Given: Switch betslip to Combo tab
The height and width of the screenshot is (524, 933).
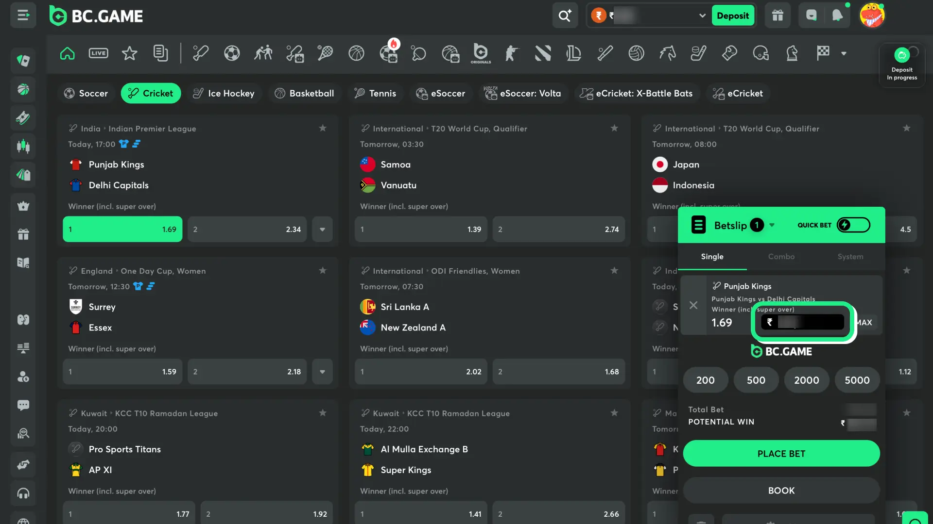Looking at the screenshot, I should tap(781, 257).
